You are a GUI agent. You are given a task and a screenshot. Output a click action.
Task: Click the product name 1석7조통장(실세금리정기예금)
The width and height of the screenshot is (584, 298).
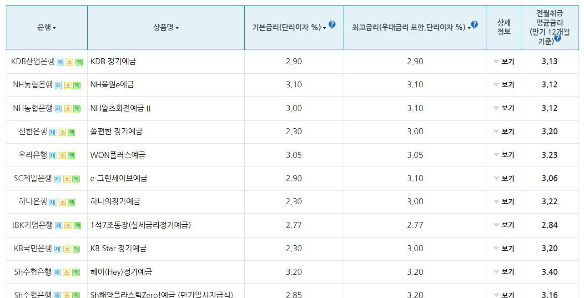coord(141,225)
